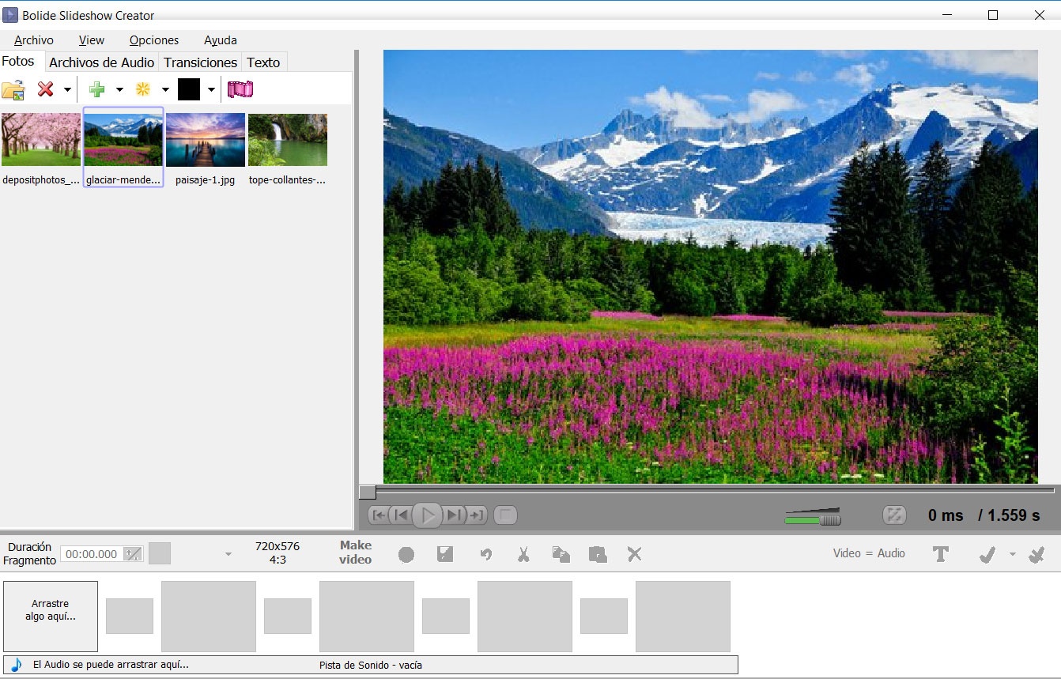Expand the arrow beside the yellow star
This screenshot has width=1061, height=679.
(x=165, y=90)
